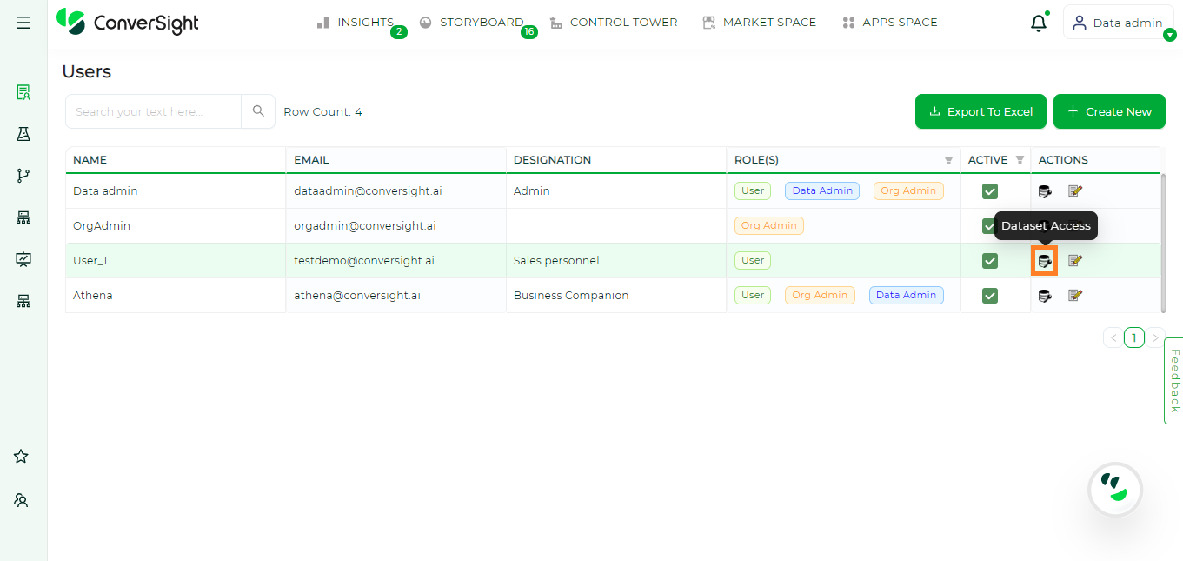Open the ROLE(S) column filter
Screen dimensions: 1183x561
947,160
